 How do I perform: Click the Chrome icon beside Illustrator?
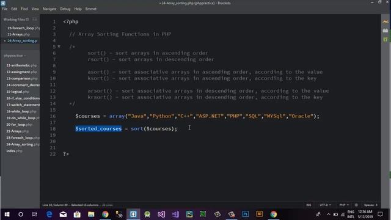(x=274, y=215)
